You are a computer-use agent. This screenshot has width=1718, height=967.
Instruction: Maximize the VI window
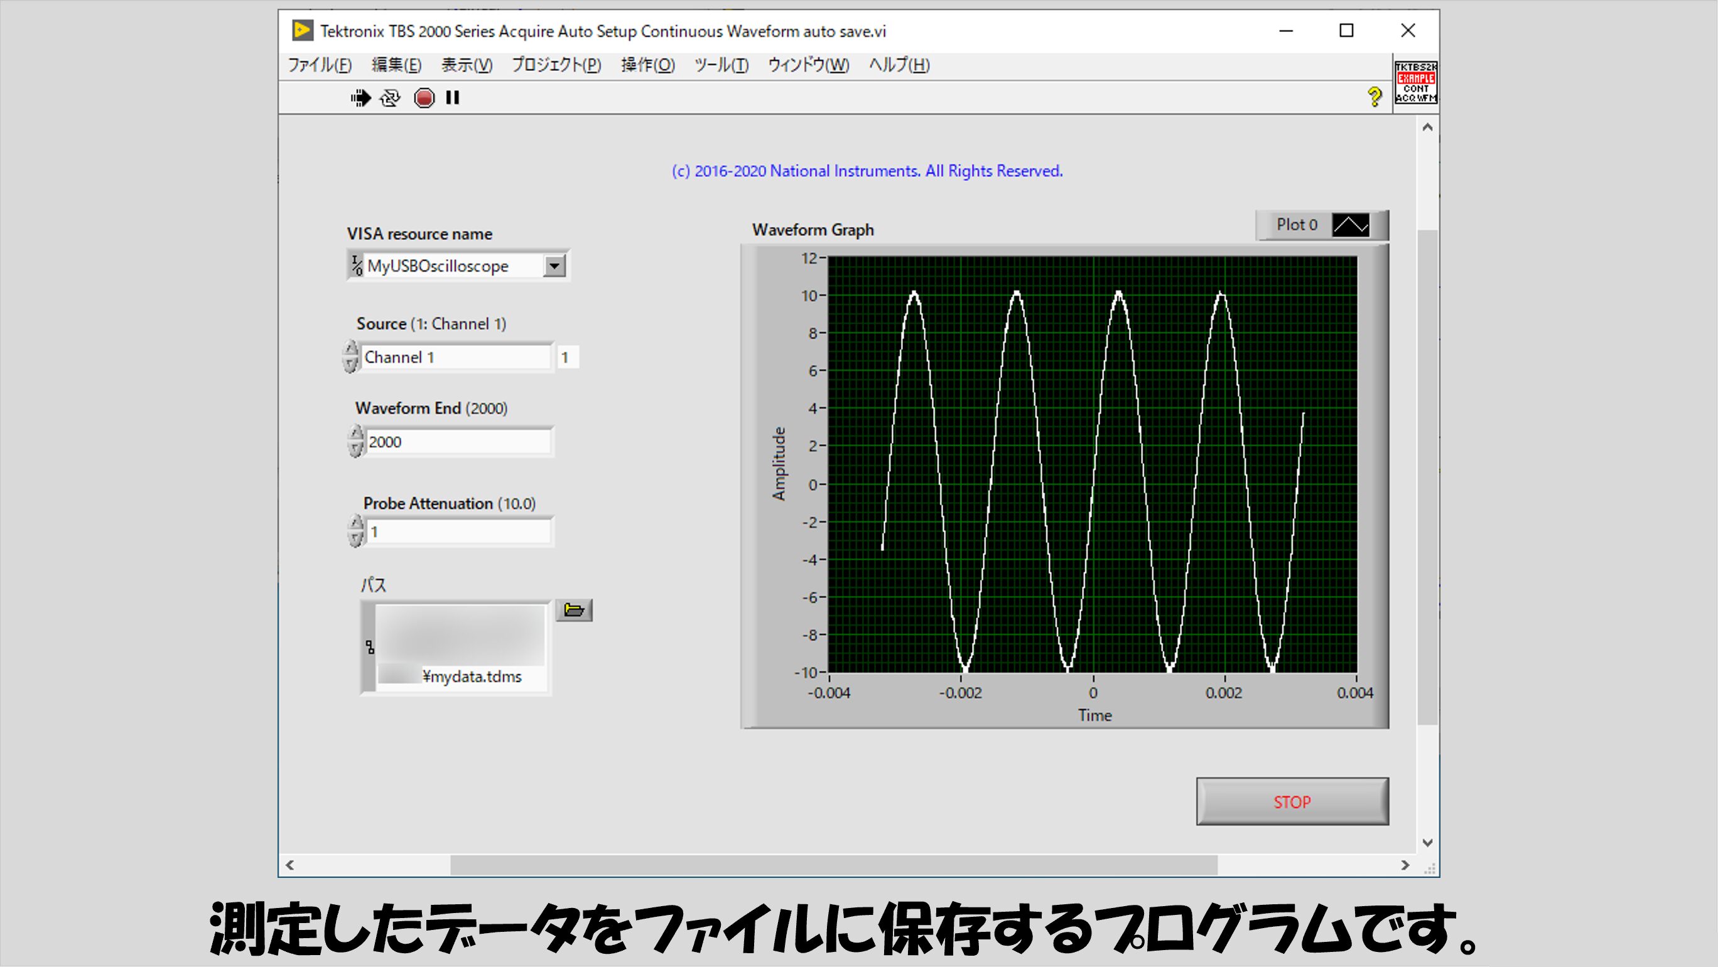click(x=1346, y=31)
